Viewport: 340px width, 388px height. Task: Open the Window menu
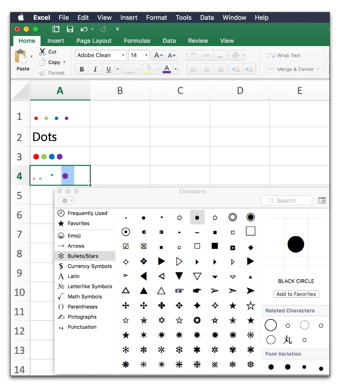[x=234, y=18]
